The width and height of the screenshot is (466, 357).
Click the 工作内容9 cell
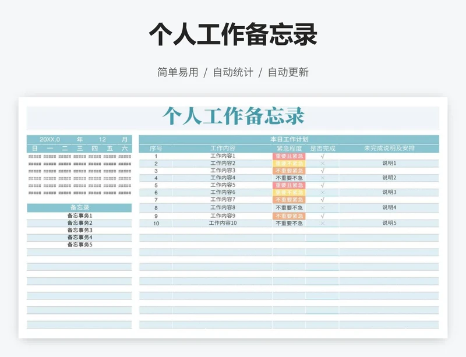point(223,216)
